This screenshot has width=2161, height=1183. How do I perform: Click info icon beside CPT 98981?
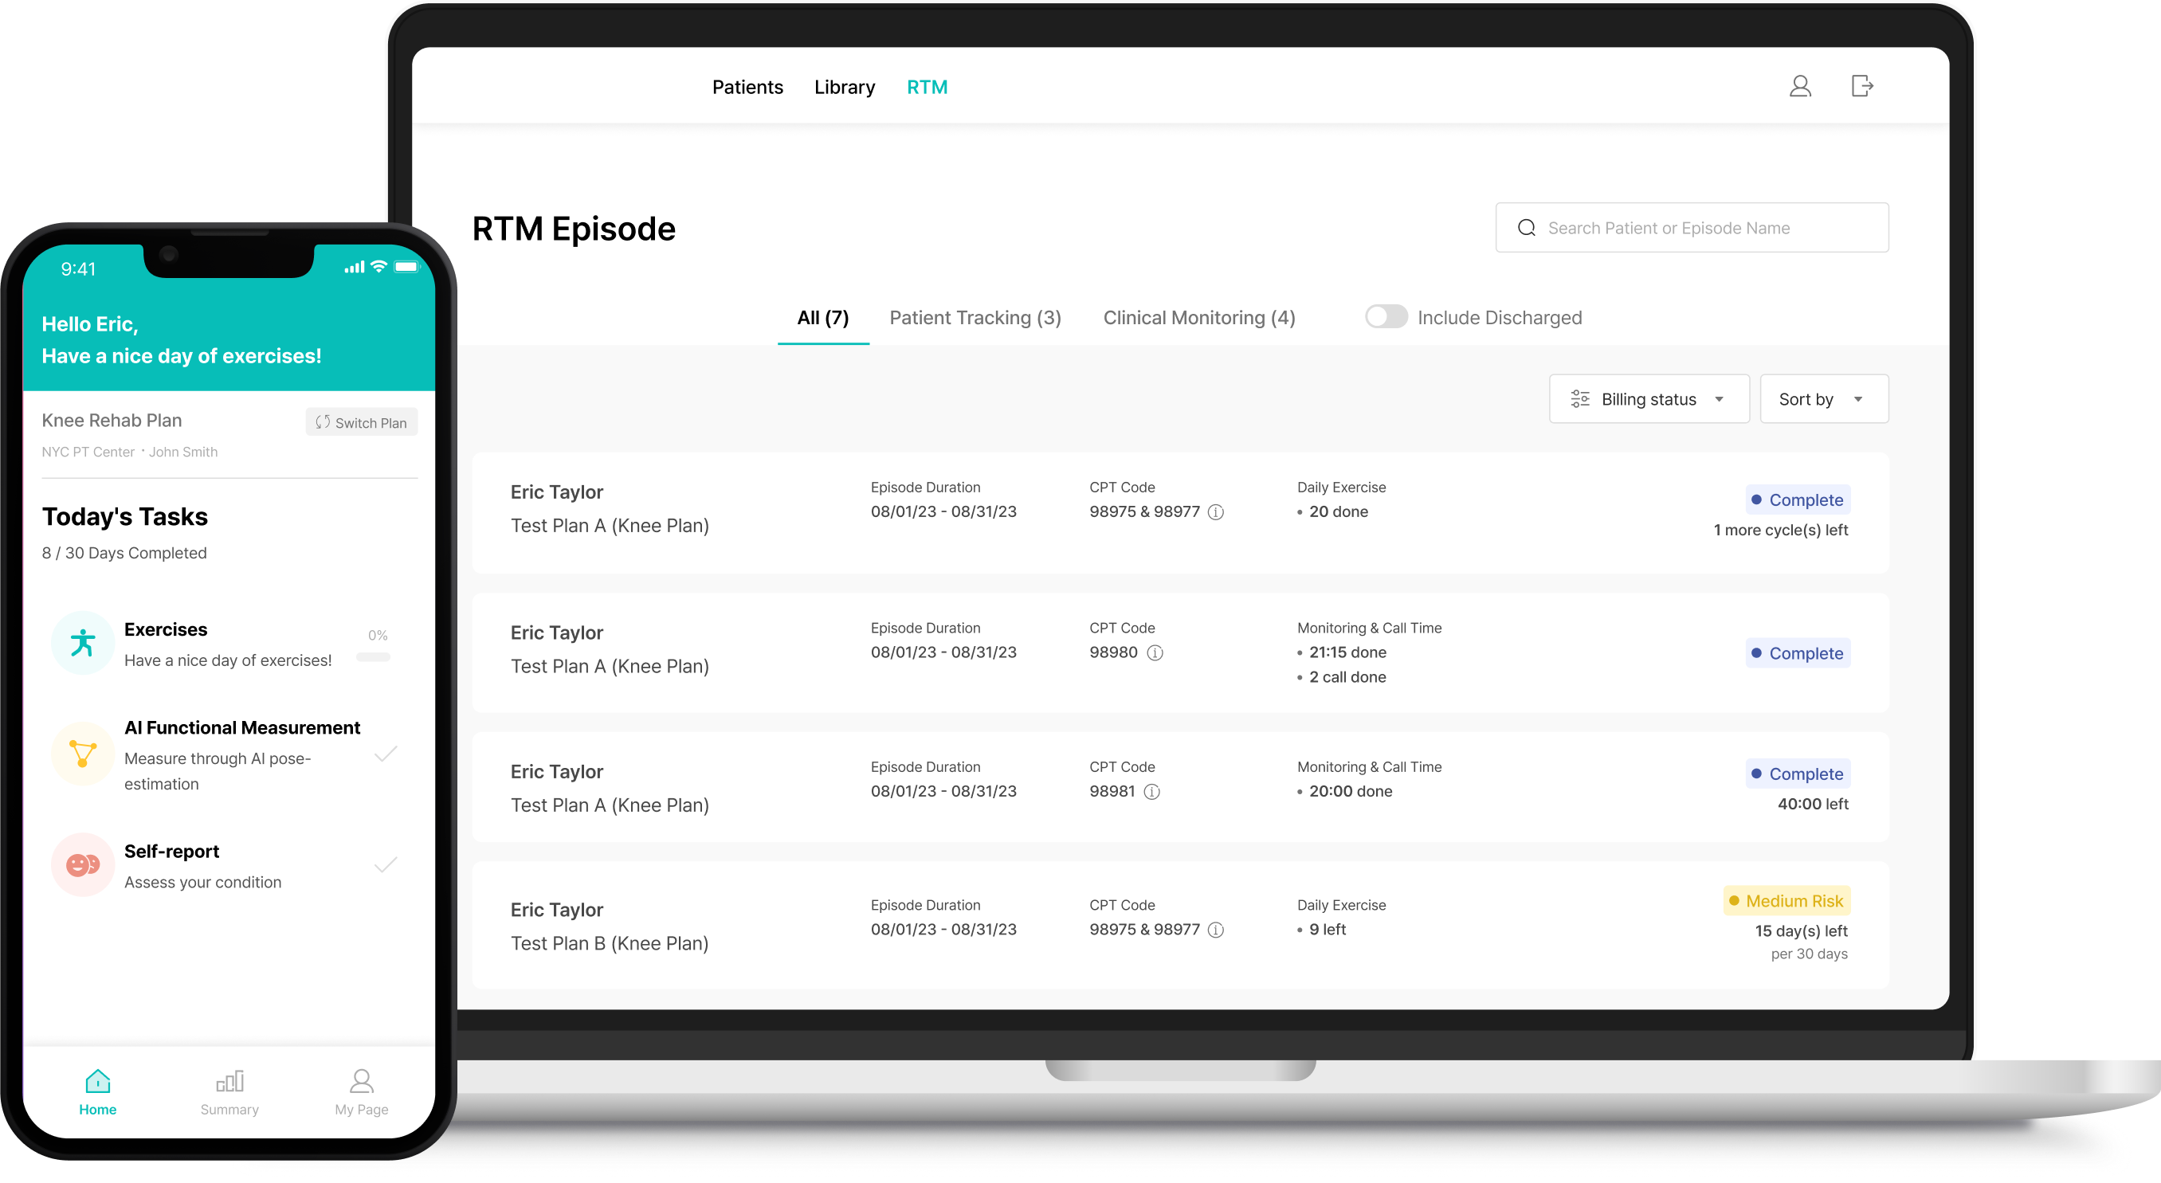tap(1151, 792)
